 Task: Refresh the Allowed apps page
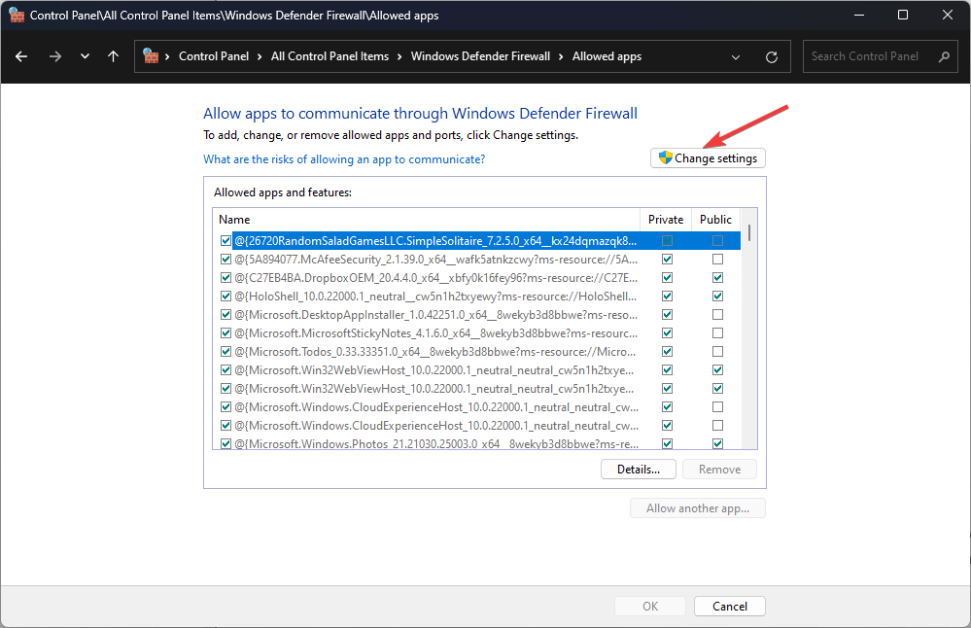pos(772,57)
